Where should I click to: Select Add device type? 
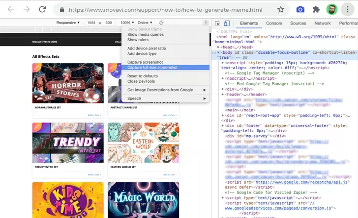165,53
